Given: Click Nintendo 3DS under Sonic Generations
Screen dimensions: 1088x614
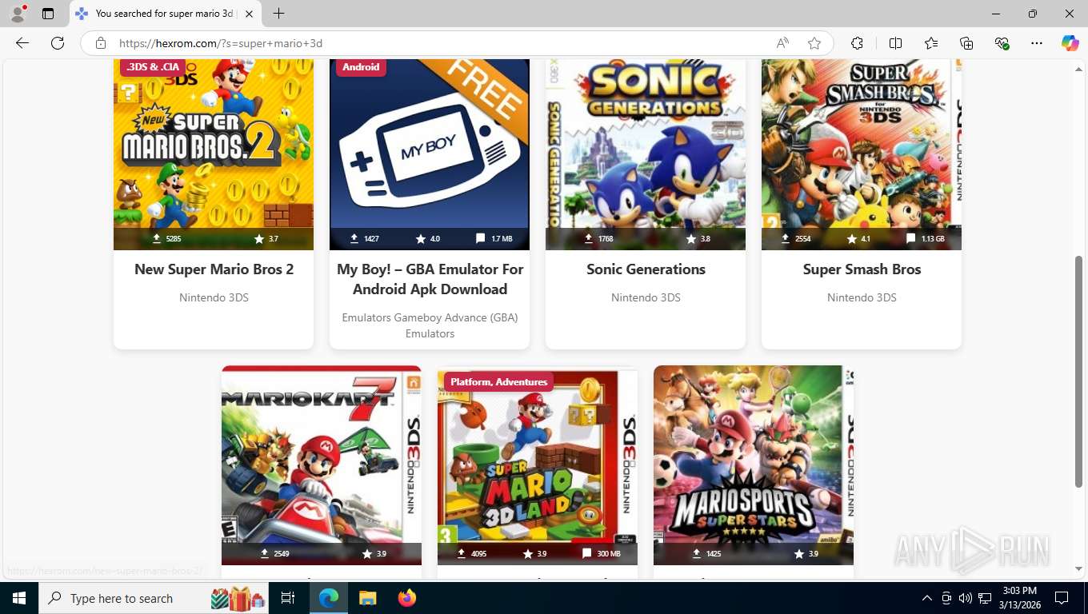Looking at the screenshot, I should click(646, 297).
